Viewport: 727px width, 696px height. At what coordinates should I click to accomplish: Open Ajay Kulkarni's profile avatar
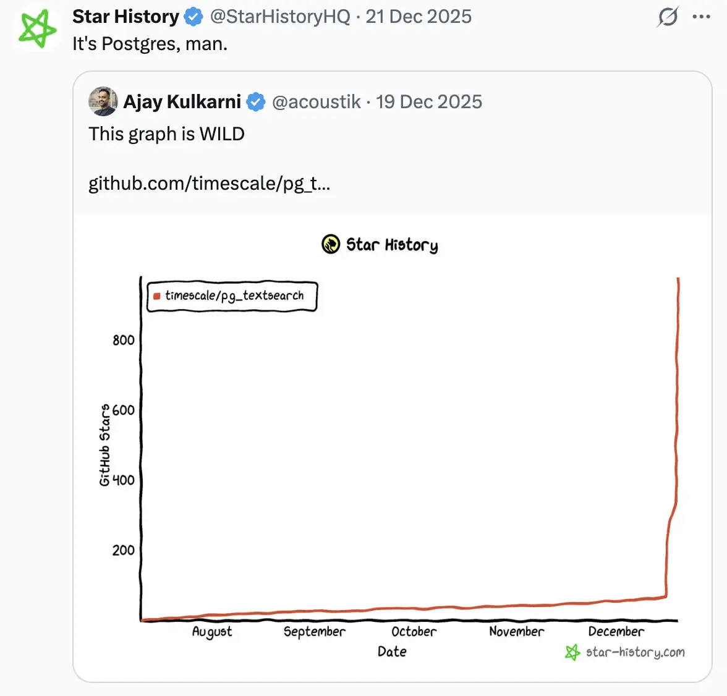(x=103, y=101)
